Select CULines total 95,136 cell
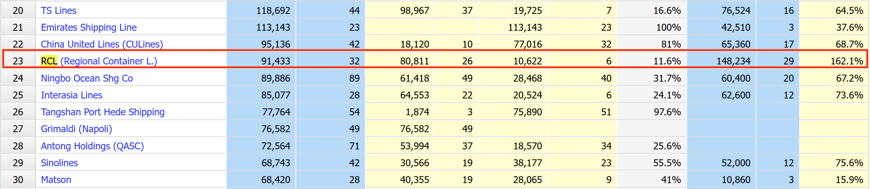Viewport: 870px width, 189px height. (261, 44)
